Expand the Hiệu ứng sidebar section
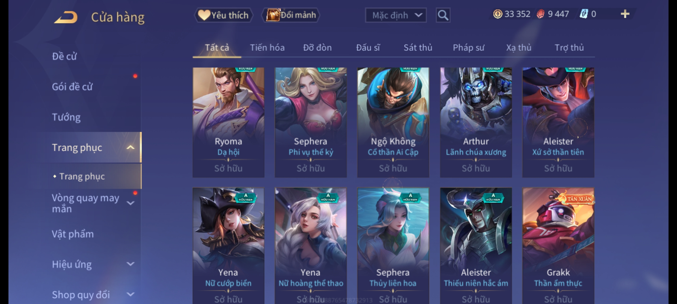 pos(130,264)
